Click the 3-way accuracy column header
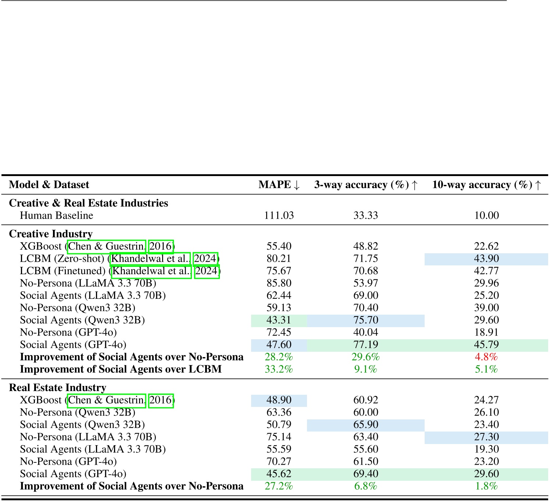The image size is (550, 501). 365,184
